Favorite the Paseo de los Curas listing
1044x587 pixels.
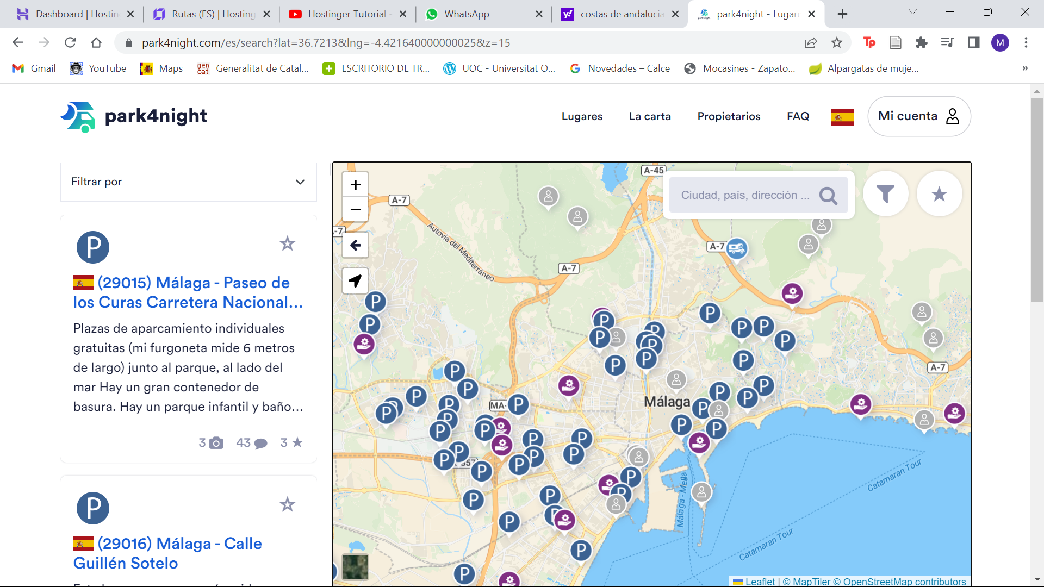tap(287, 243)
